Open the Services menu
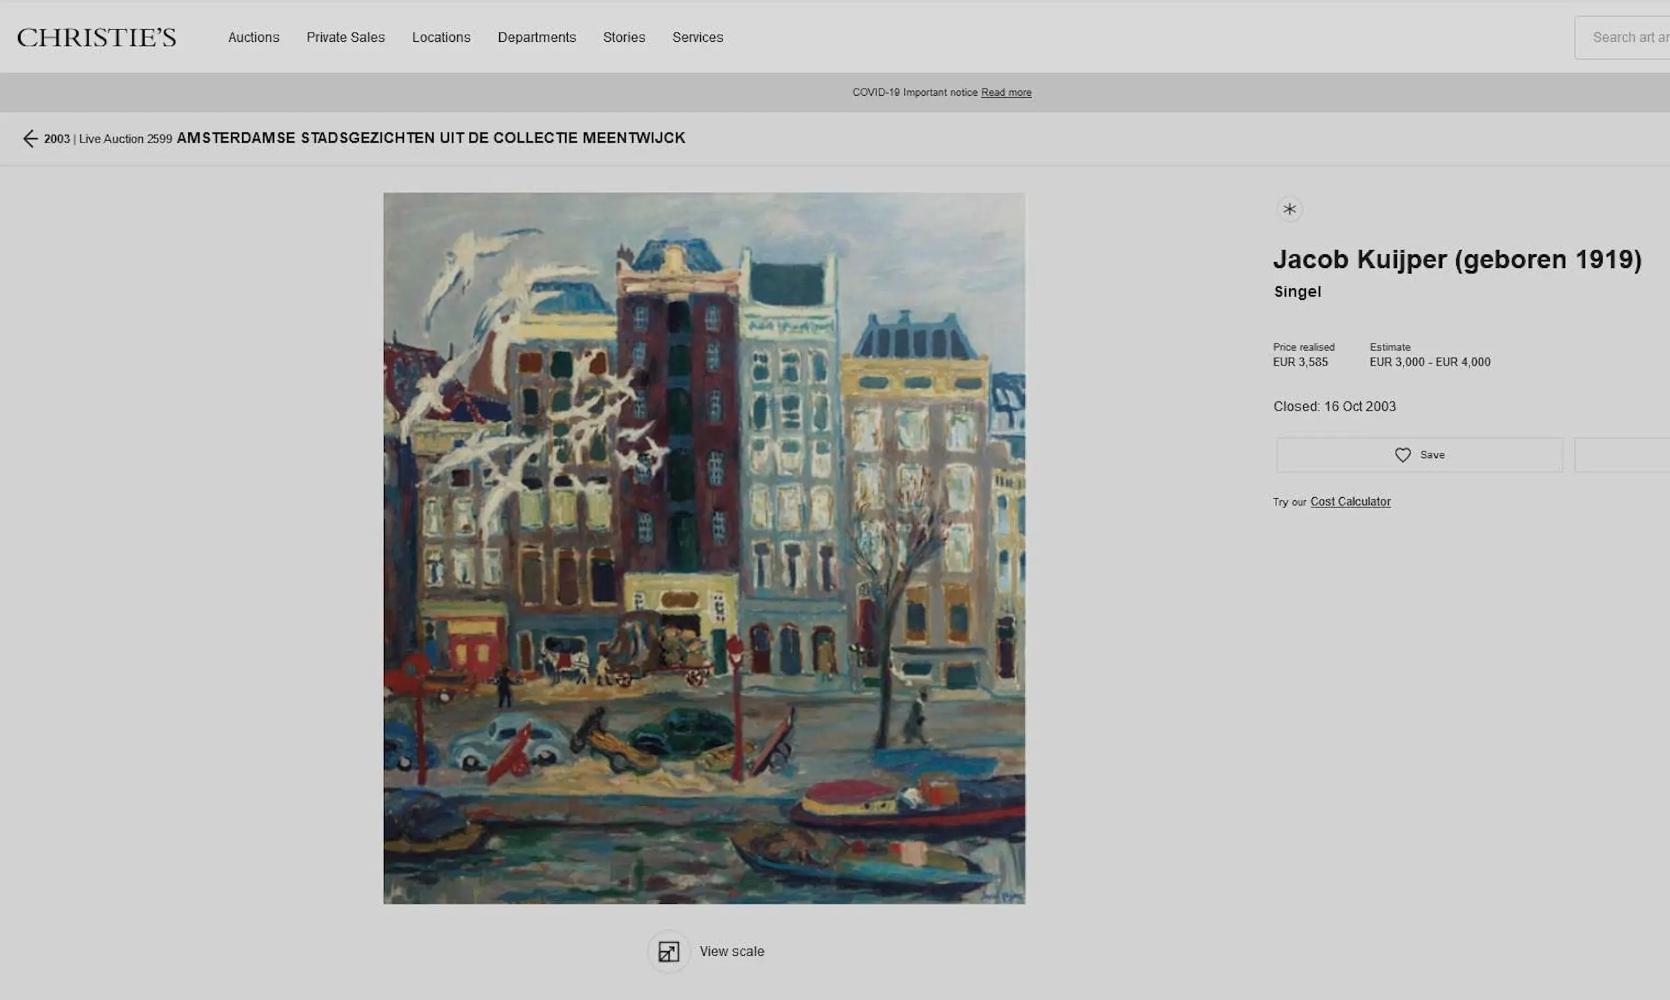Image resolution: width=1670 pixels, height=1000 pixels. [x=697, y=37]
